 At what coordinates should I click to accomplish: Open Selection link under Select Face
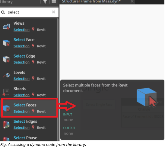[21, 46]
